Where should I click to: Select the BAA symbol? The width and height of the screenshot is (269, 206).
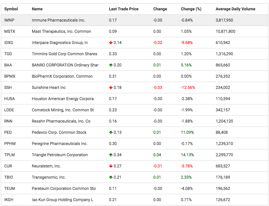(x=8, y=65)
